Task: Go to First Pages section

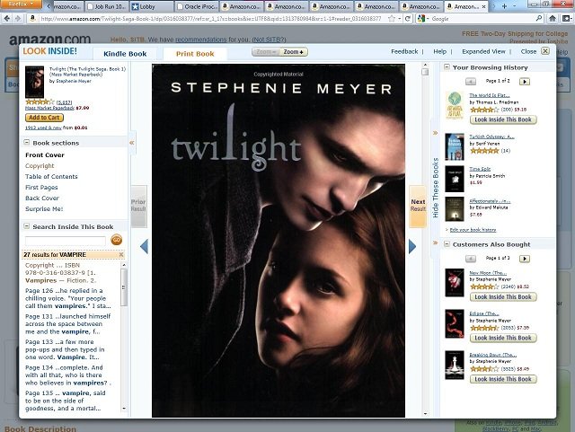Action: coord(41,188)
